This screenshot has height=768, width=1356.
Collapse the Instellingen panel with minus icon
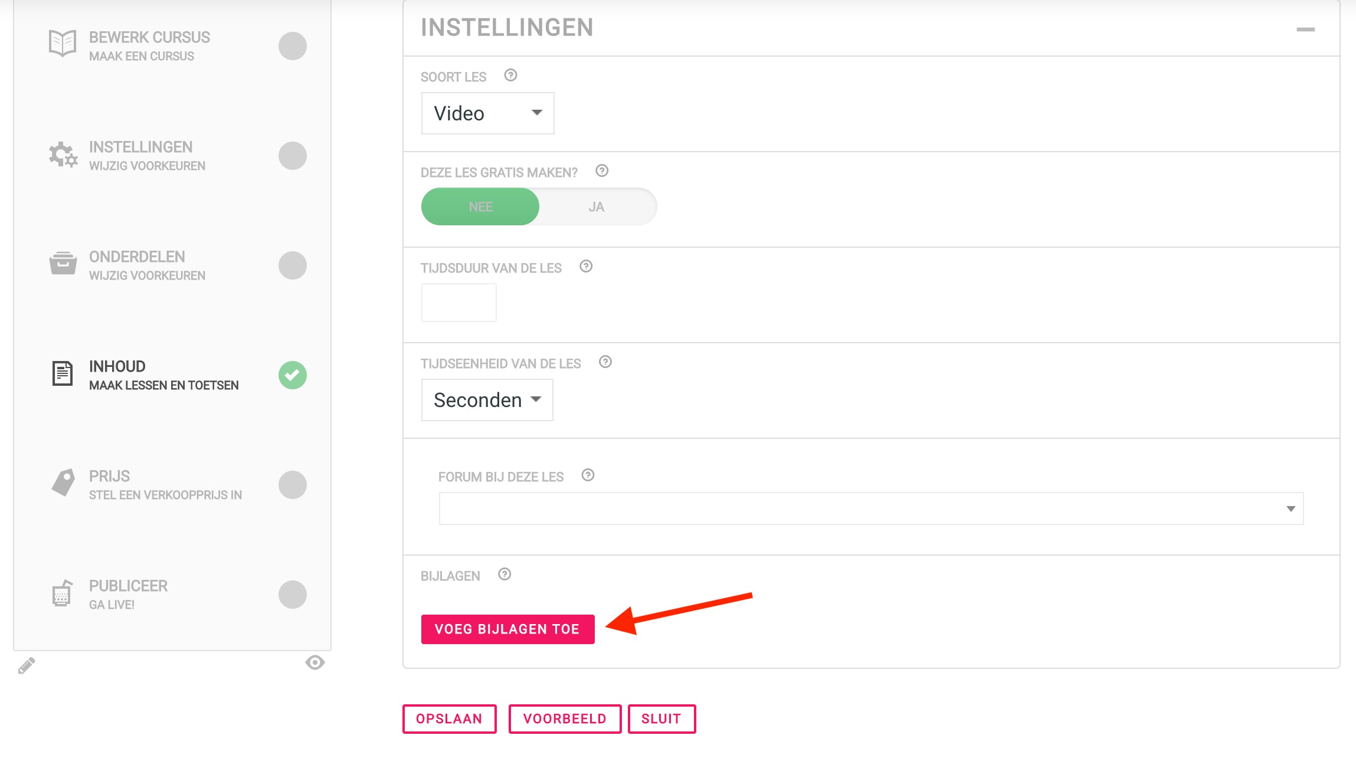click(1306, 29)
